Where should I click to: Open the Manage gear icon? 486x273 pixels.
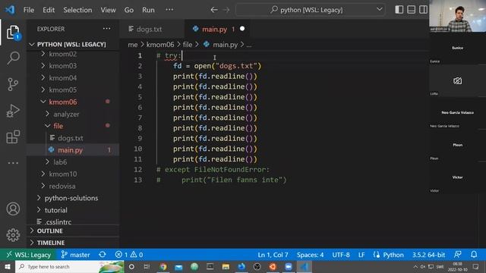(13, 235)
